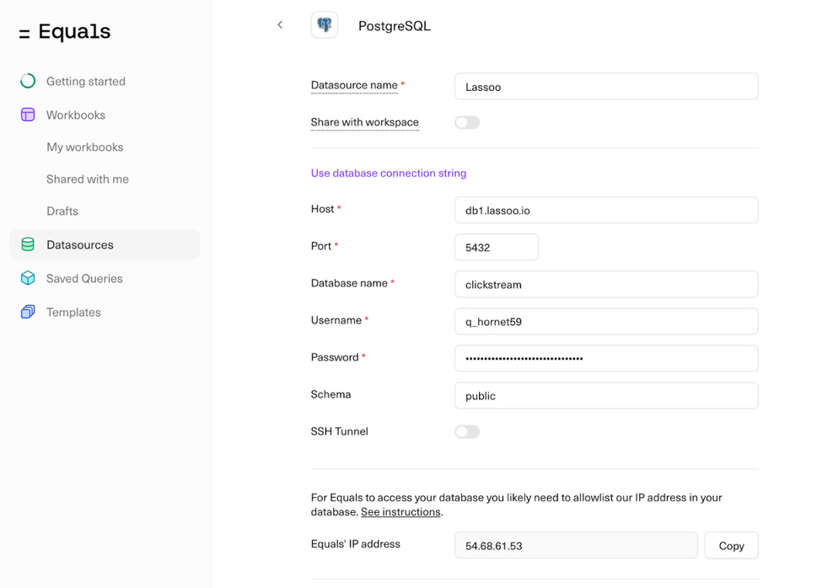This screenshot has height=588, width=817.
Task: Click the Datasource name label
Action: 354,85
